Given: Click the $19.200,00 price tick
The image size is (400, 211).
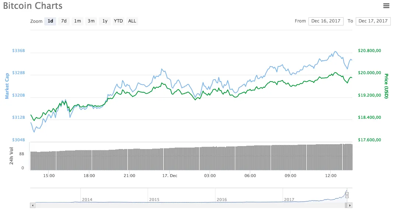Looking at the screenshot, I should point(369,95).
